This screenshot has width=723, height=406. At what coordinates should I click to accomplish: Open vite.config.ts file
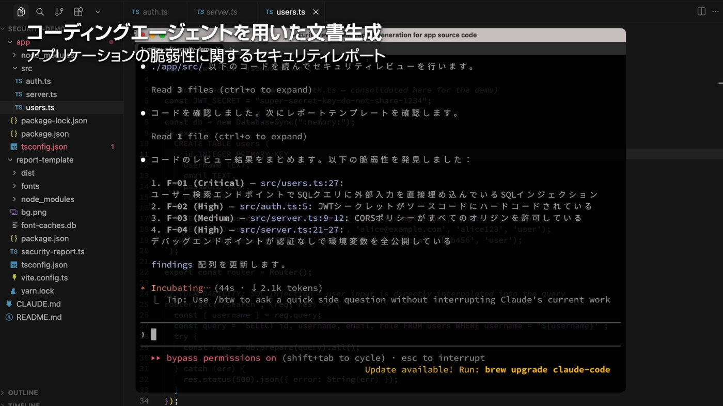pos(44,278)
